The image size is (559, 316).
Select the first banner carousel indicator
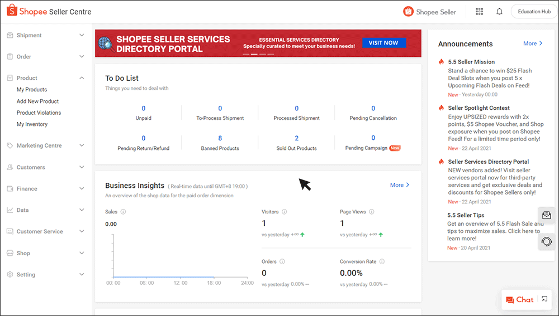coord(246,54)
